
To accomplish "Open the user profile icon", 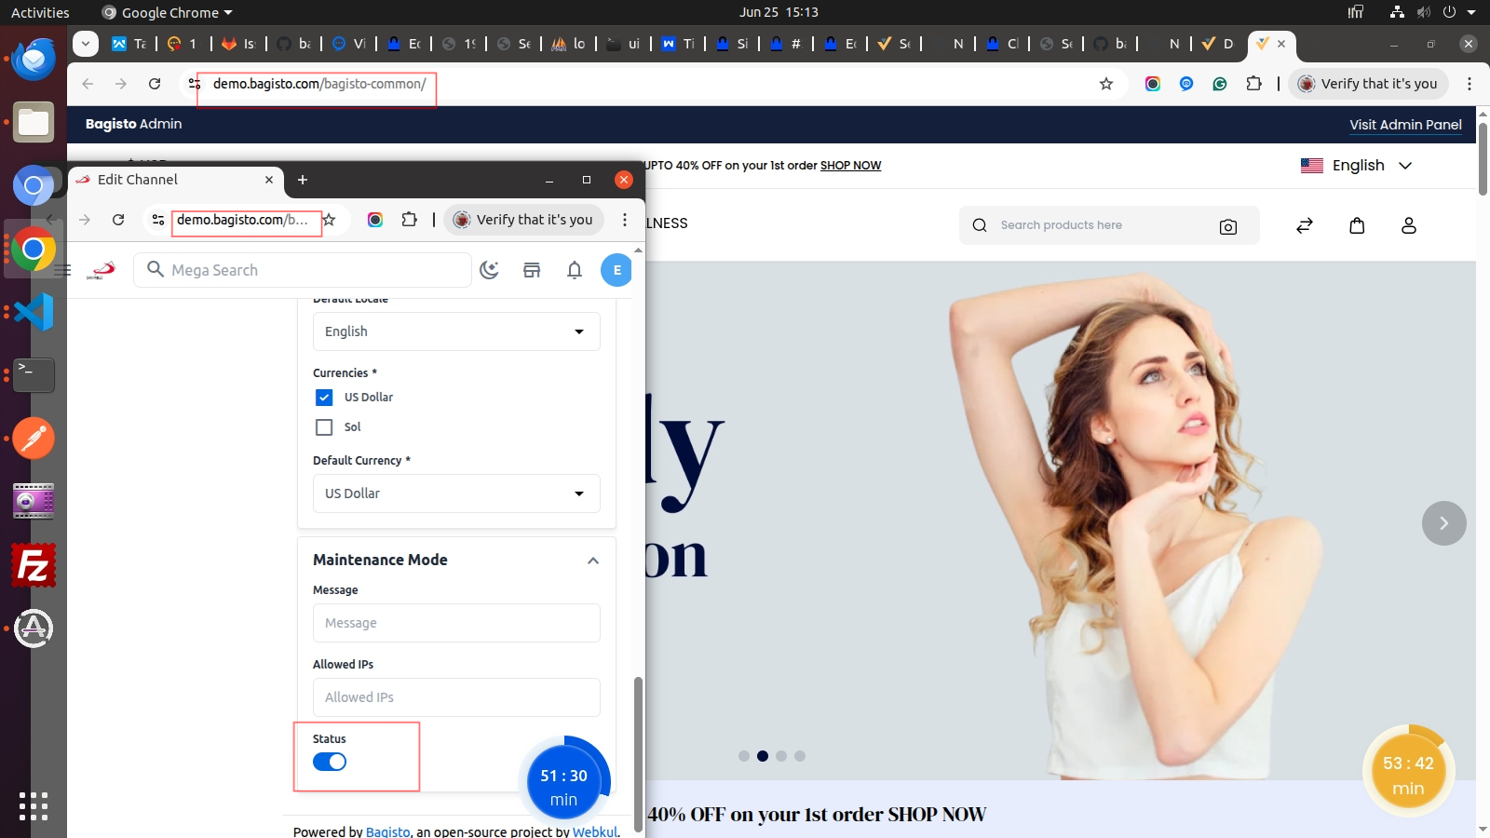I will [x=1408, y=225].
